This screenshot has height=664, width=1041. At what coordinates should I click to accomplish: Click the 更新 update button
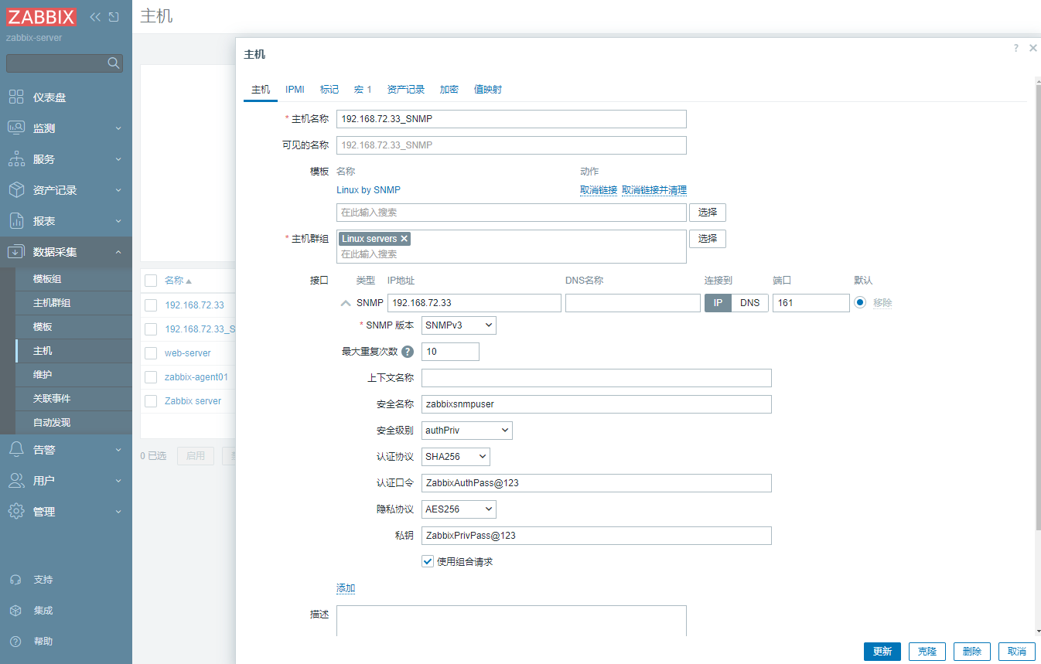882,652
